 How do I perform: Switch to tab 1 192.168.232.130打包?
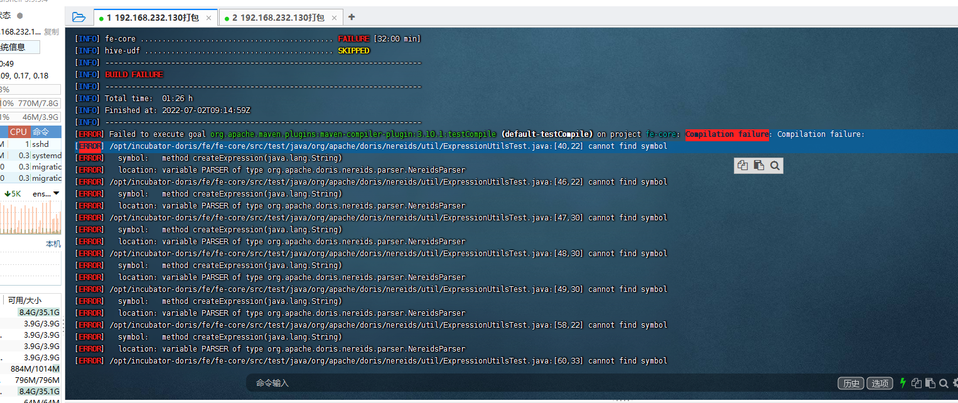(156, 18)
